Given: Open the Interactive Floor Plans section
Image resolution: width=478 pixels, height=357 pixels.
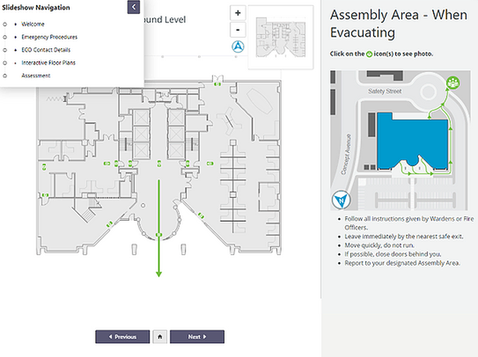Looking at the screenshot, I should [x=48, y=63].
